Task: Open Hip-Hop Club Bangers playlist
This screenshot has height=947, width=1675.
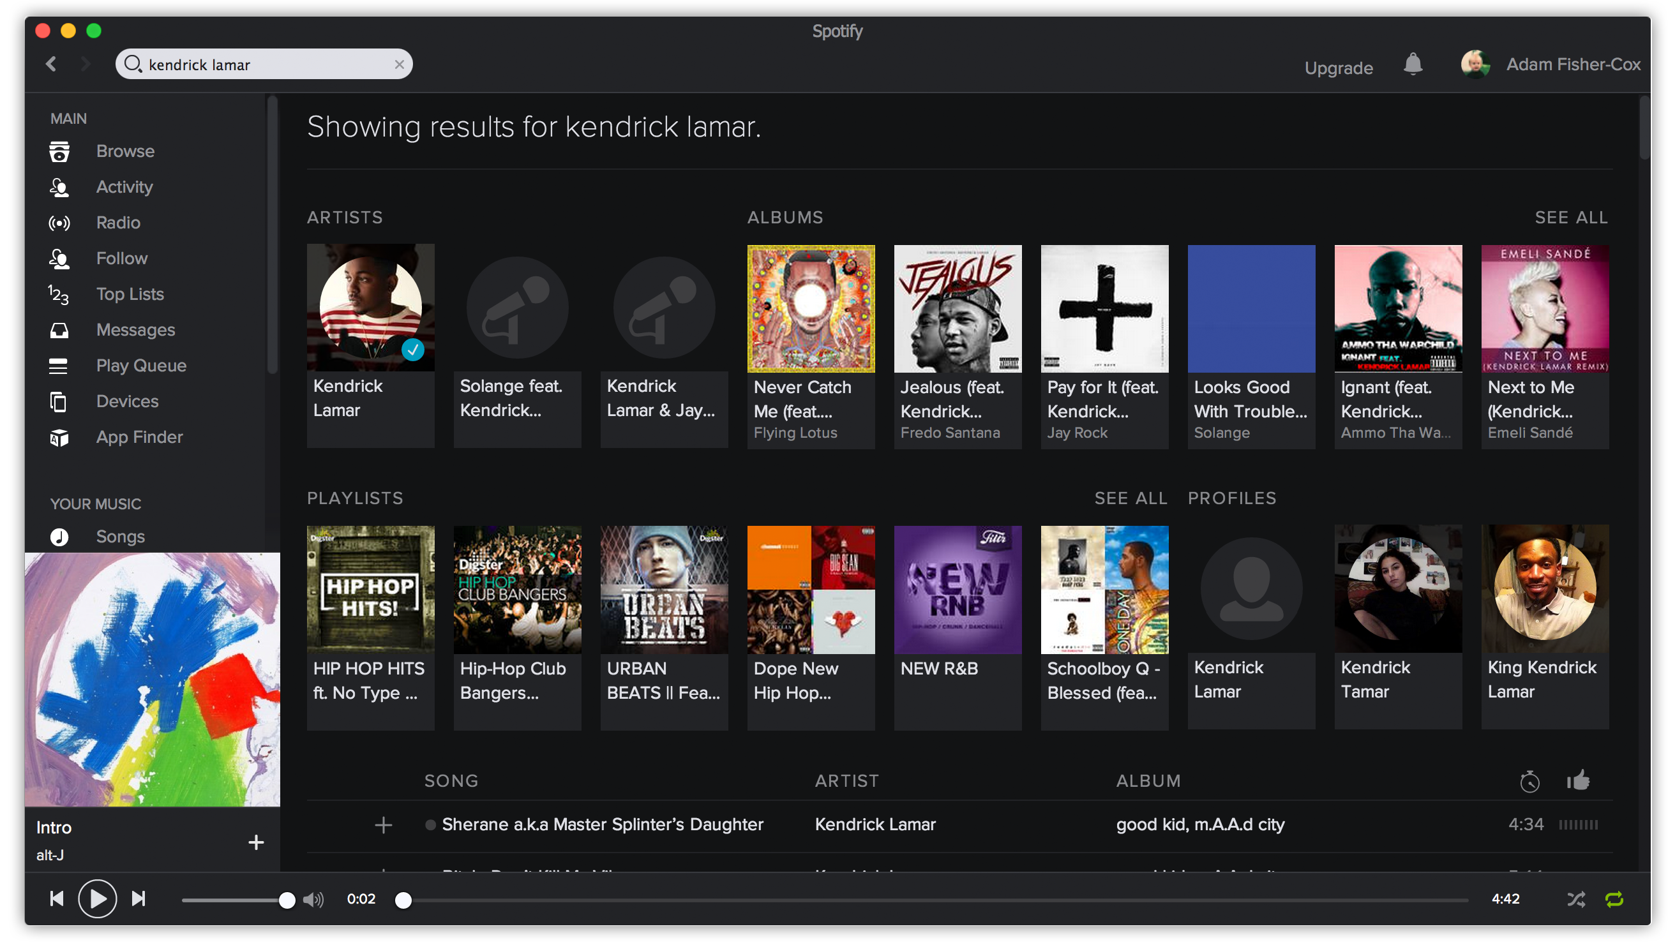Action: [517, 628]
